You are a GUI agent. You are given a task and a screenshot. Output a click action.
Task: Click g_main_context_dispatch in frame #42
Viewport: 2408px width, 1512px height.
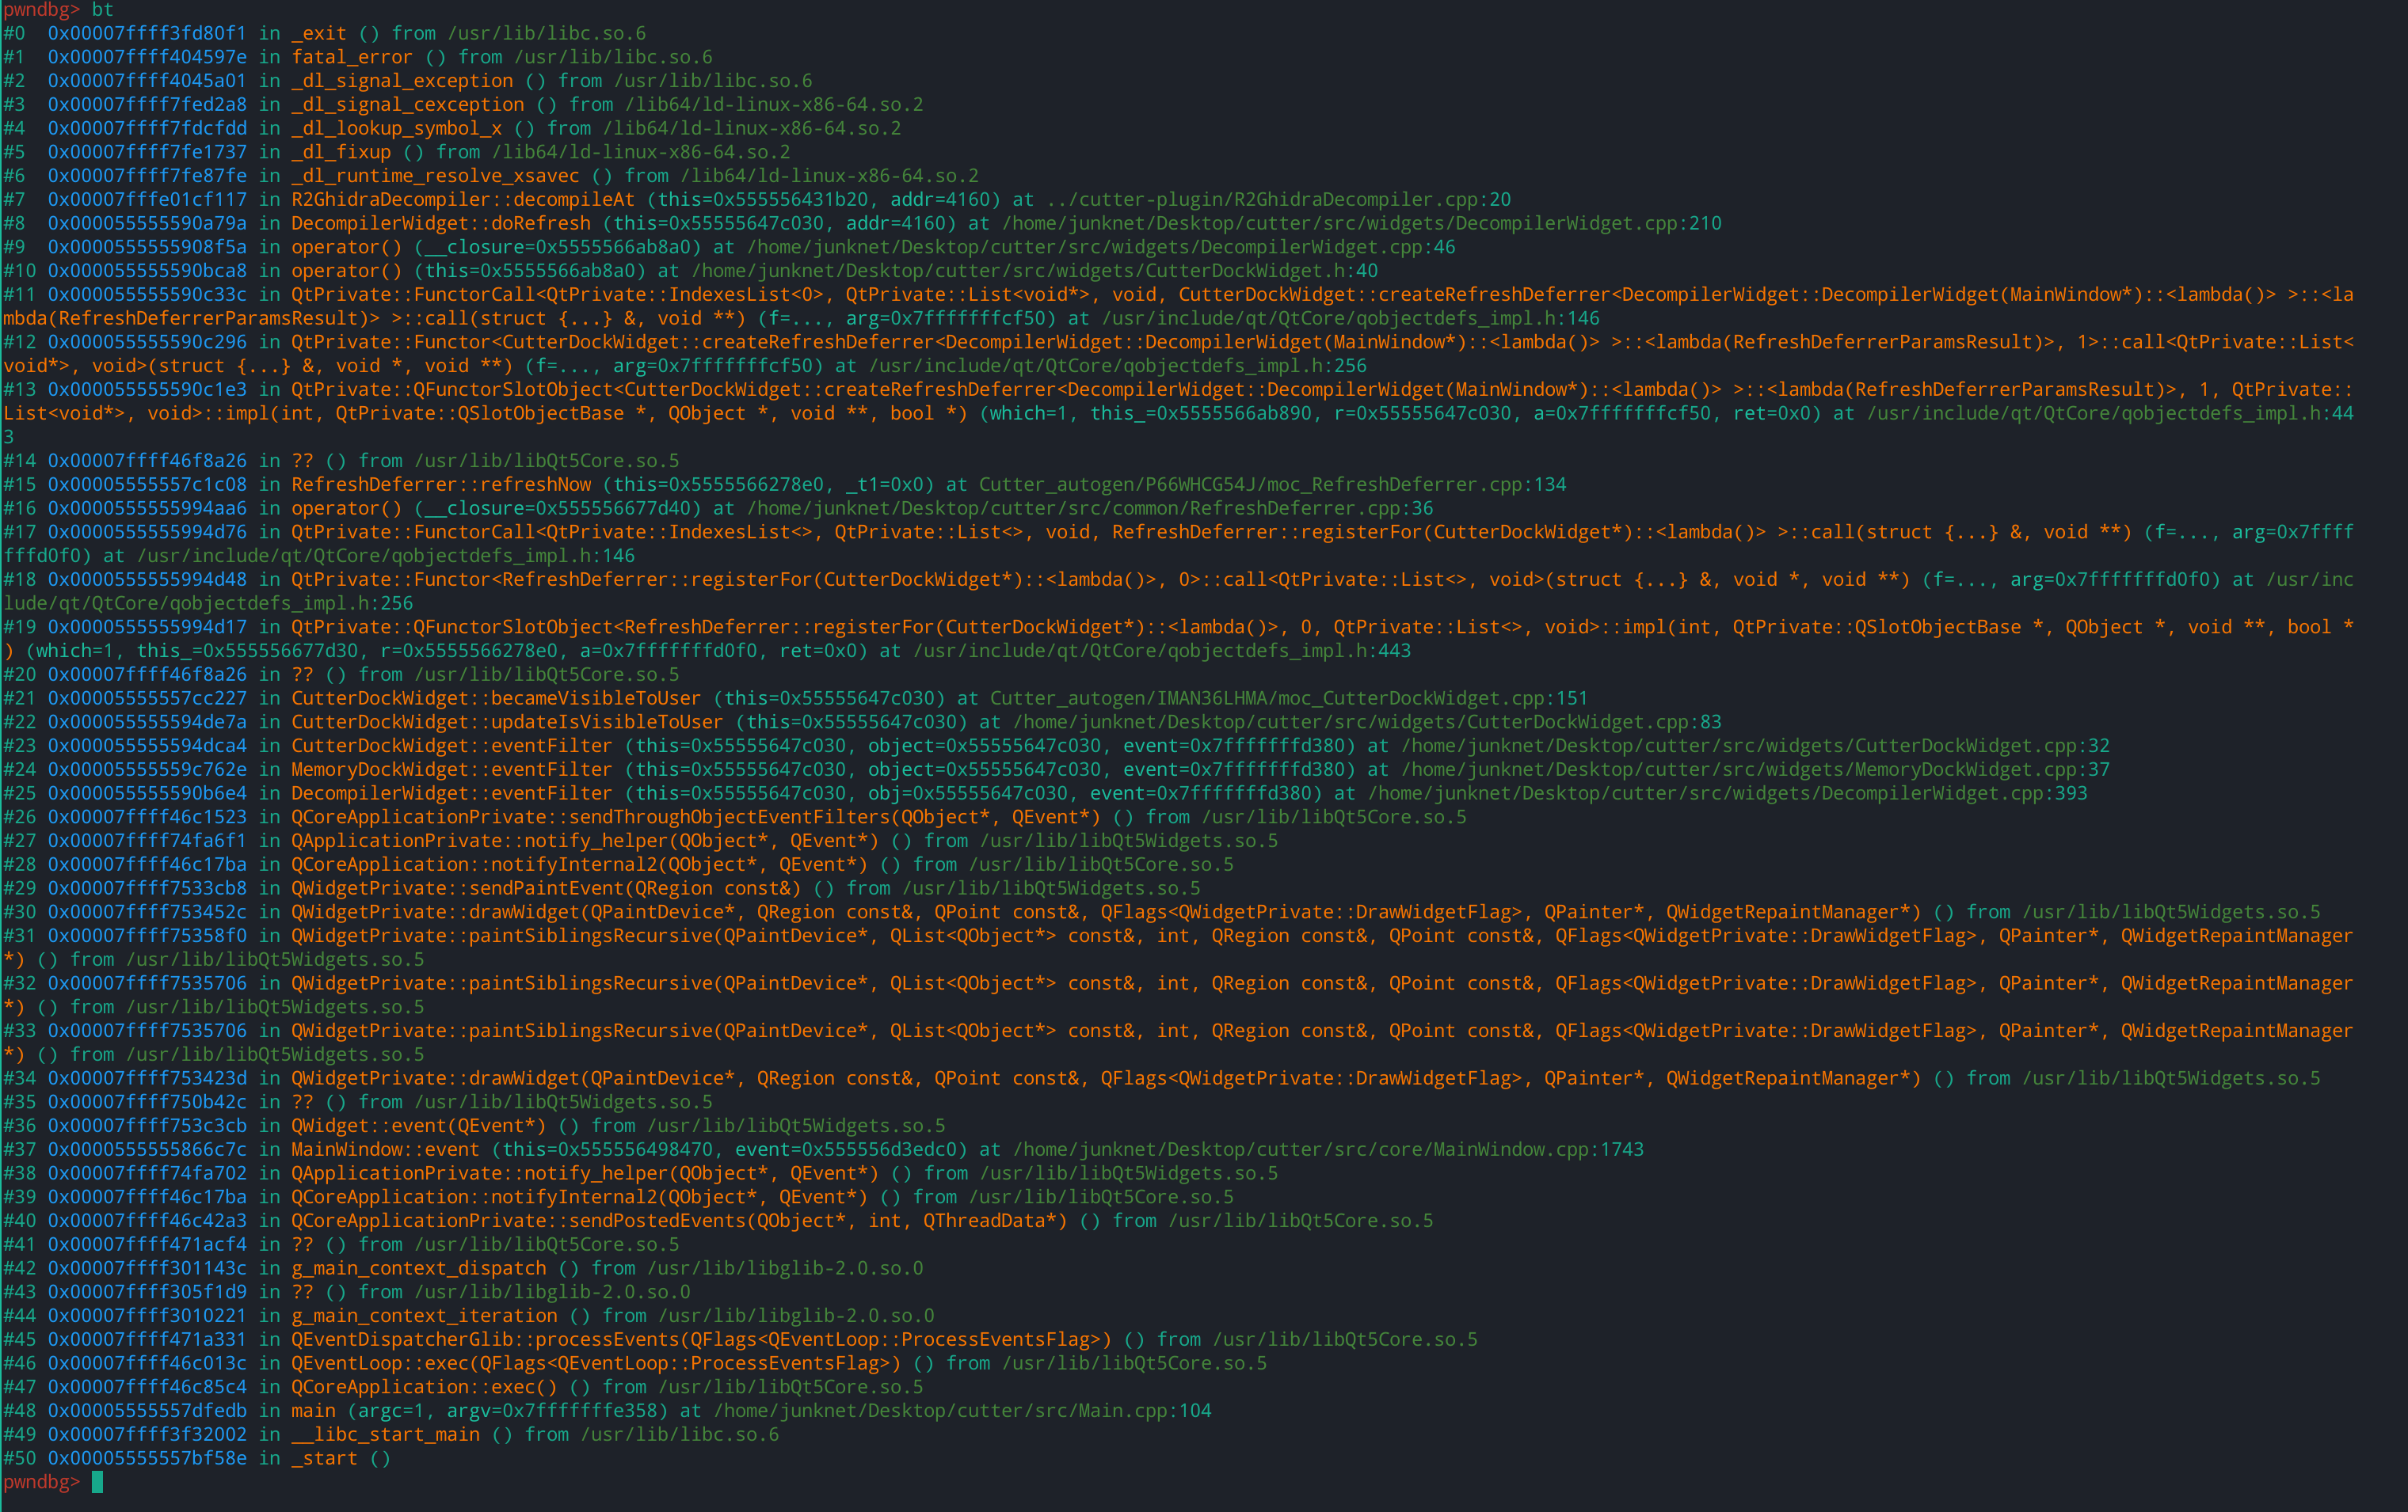coord(419,1268)
